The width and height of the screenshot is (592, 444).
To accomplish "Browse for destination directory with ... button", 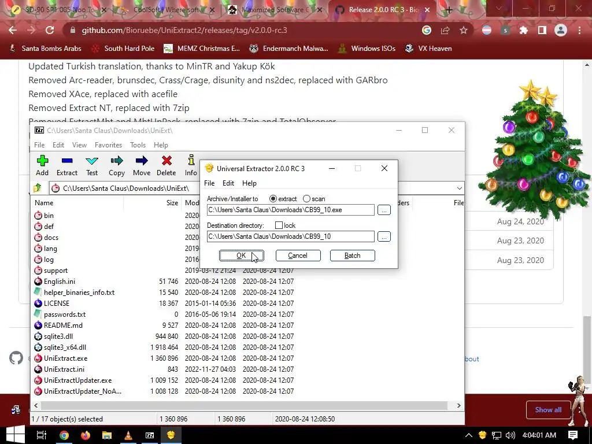I will 384,236.
